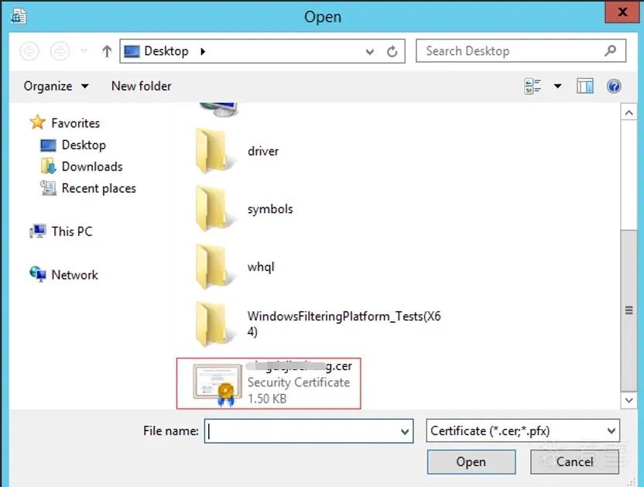The width and height of the screenshot is (644, 487).
Task: Select the symbols folder
Action: (270, 209)
